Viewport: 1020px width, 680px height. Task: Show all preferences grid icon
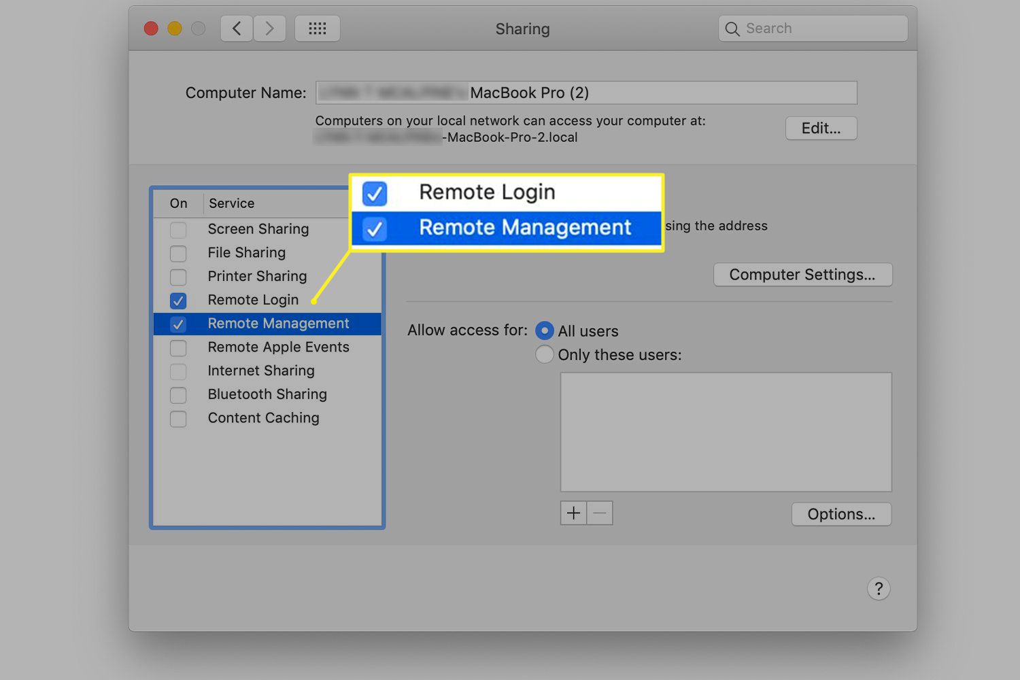tap(318, 29)
